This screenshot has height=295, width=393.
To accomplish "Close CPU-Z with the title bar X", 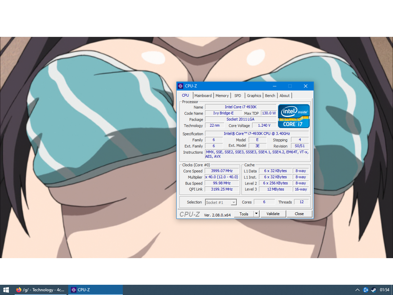I will [306, 86].
